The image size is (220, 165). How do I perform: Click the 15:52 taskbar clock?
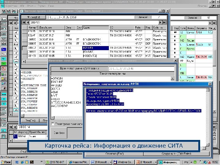(x=215, y=162)
